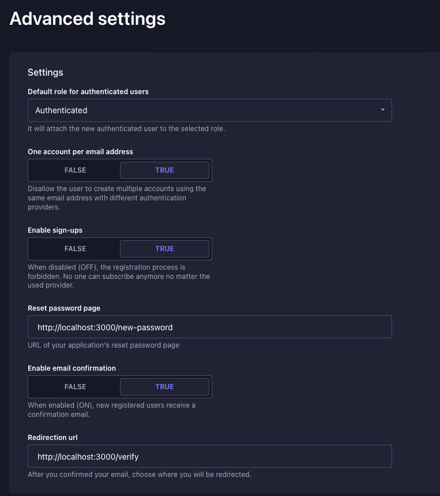
Task: Click the hint text below role dropdown
Action: [126, 128]
